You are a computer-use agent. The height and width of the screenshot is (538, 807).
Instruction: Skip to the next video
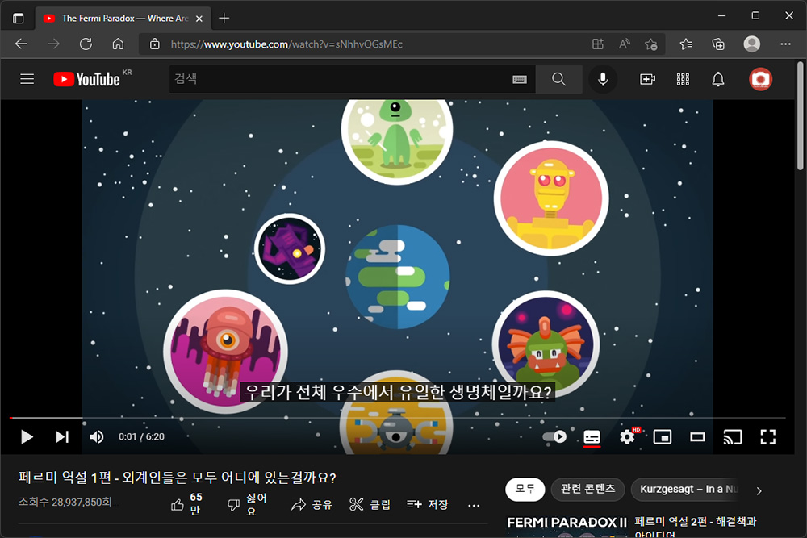(x=62, y=436)
